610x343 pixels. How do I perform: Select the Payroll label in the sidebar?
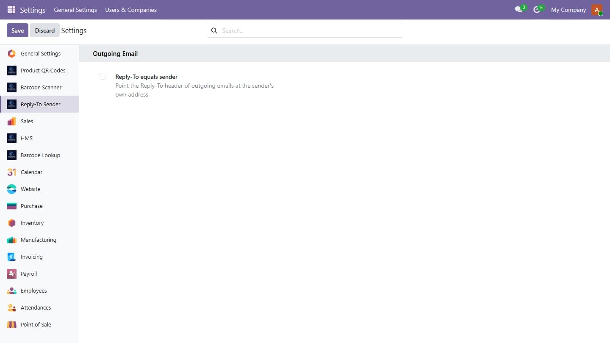tap(29, 274)
